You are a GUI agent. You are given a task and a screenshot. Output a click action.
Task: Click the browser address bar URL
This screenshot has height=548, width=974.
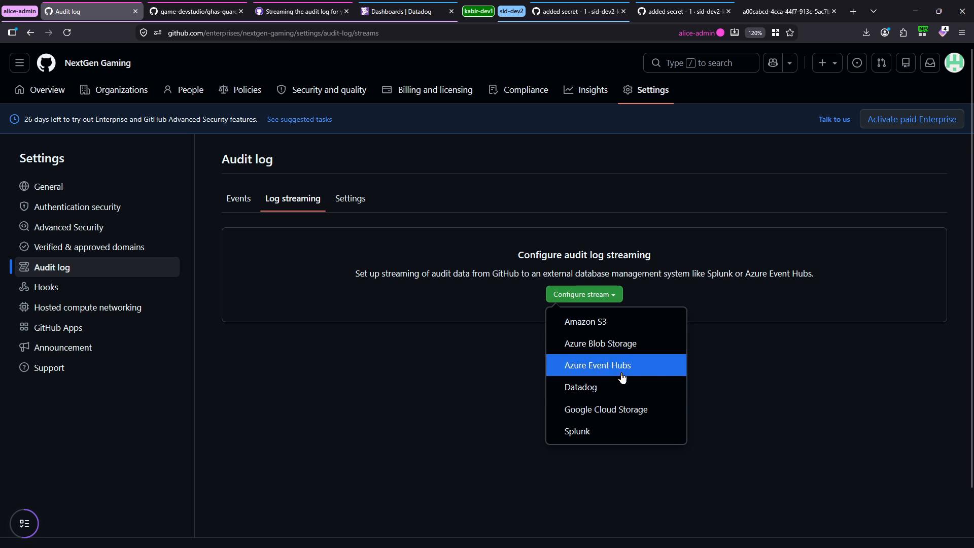[273, 33]
